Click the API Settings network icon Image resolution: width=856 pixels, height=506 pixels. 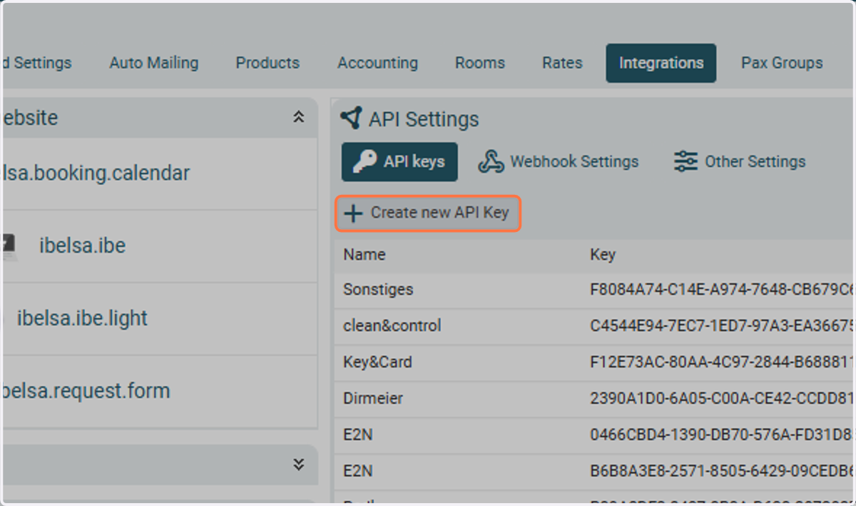[x=351, y=118]
